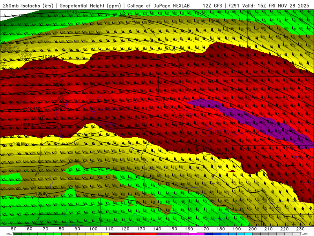Click the 10260 height contour label
Image resolution: width=314 pixels, height=236 pixels.
click(49, 57)
